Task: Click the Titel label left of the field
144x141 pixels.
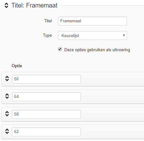Action: click(48, 21)
